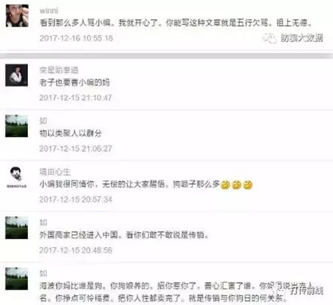Click the 境由心生 username
The width and height of the screenshot is (333, 305).
click(55, 171)
